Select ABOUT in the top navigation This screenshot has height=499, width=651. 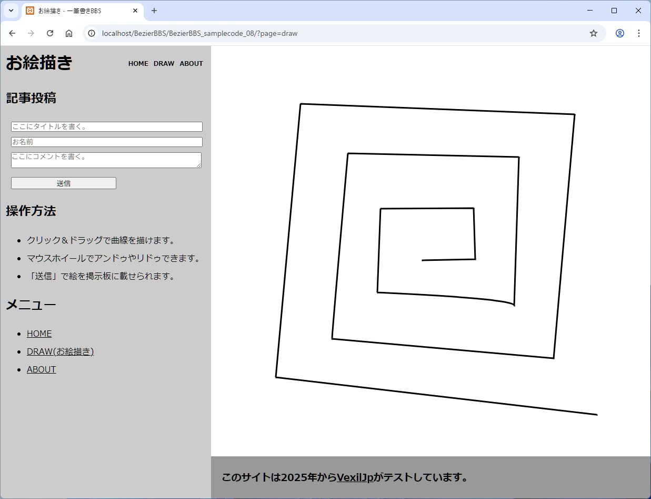191,64
